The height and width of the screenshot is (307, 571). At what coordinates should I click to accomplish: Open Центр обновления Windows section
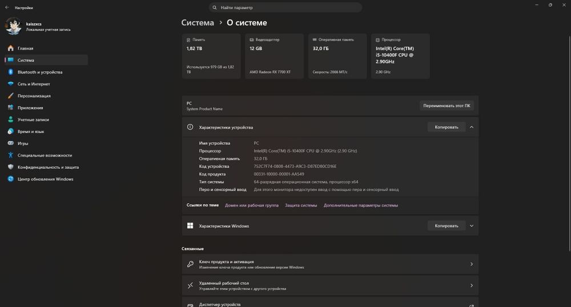tap(46, 179)
